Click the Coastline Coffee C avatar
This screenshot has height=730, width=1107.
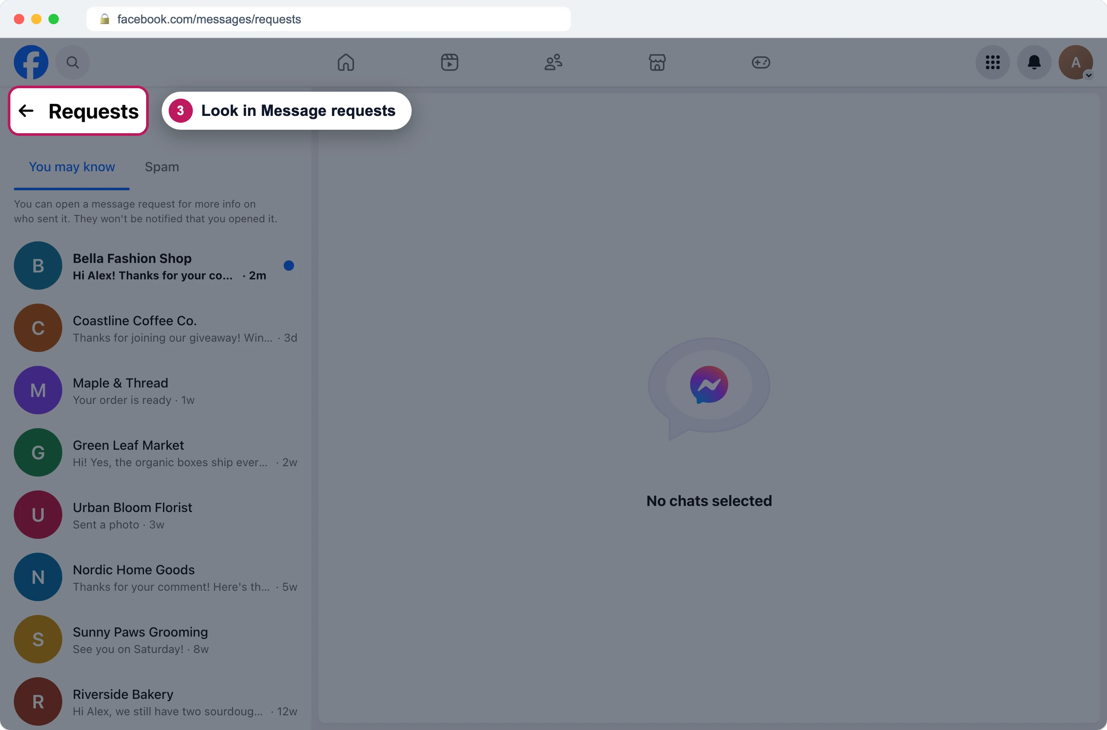pyautogui.click(x=38, y=328)
